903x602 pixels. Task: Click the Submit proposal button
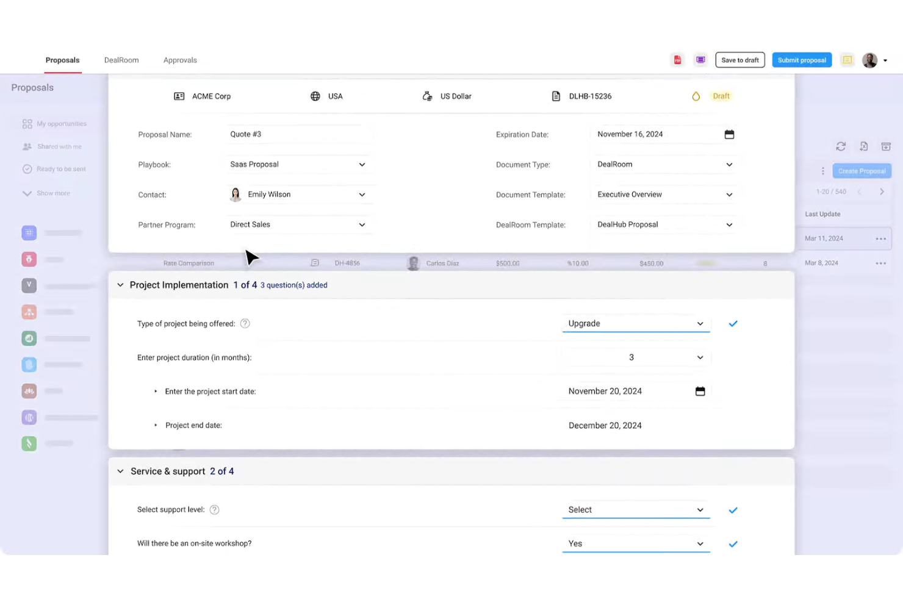pos(802,60)
